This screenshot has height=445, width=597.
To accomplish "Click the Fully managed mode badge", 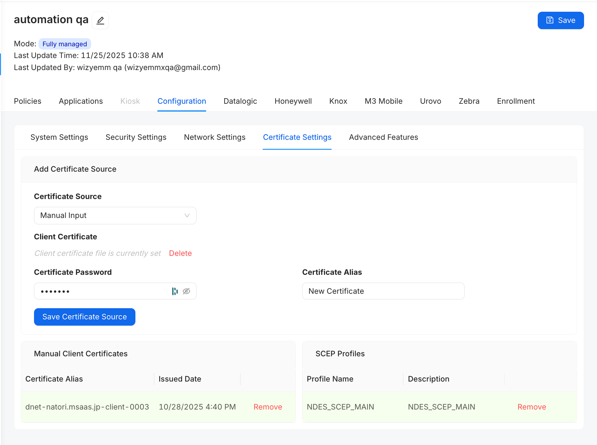I will 65,44.
